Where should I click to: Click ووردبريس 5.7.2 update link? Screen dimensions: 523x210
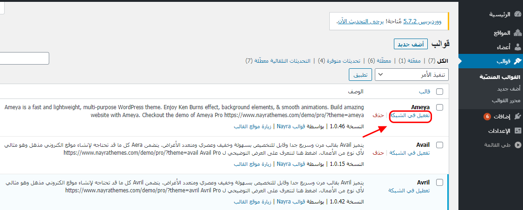point(423,21)
